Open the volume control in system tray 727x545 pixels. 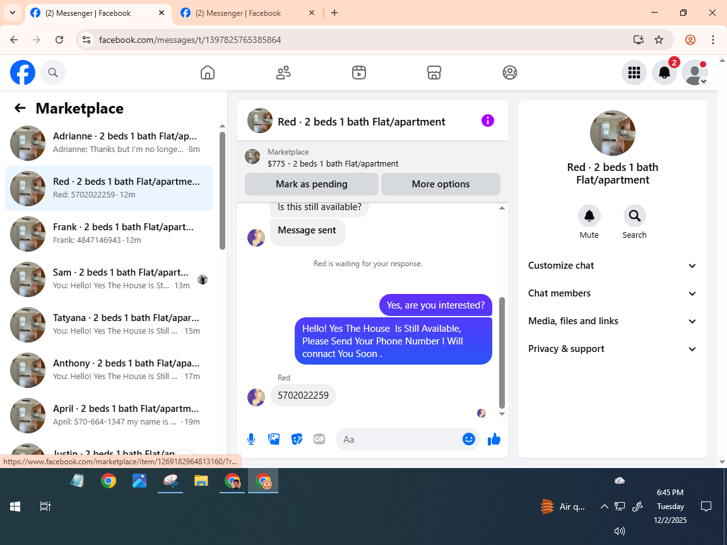pos(620,531)
